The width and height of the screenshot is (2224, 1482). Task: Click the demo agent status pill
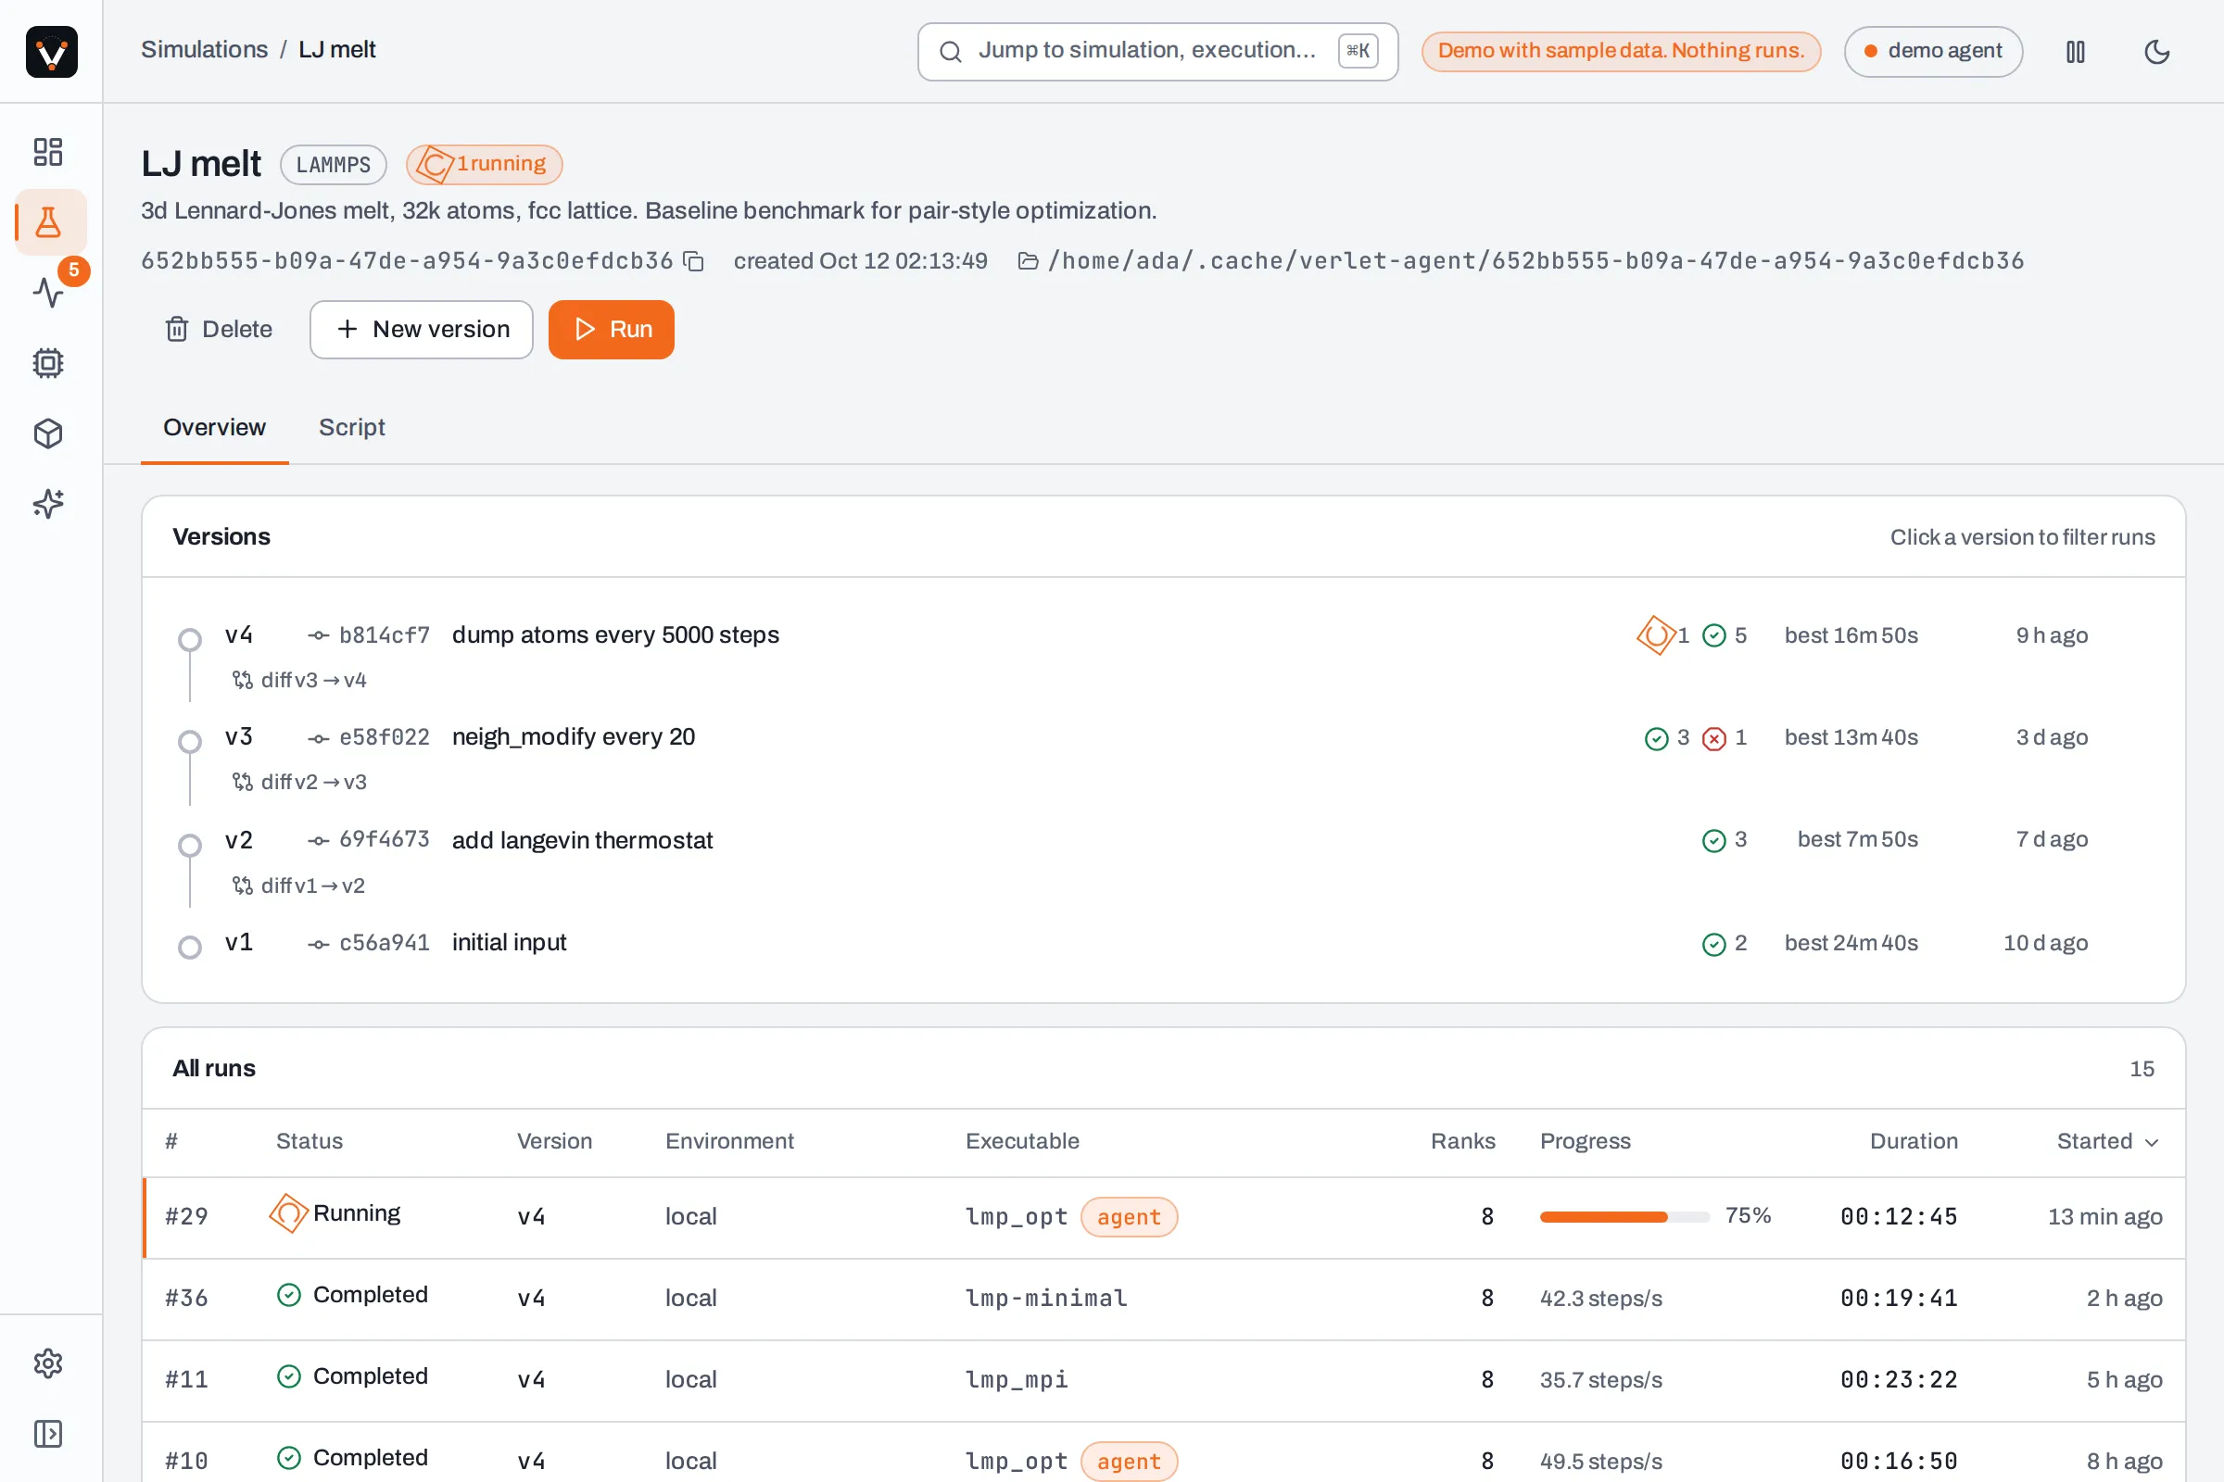1933,51
